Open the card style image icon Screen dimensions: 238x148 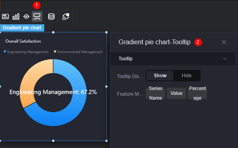coord(5,16)
